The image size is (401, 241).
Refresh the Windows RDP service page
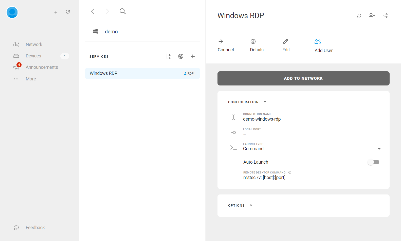point(359,16)
